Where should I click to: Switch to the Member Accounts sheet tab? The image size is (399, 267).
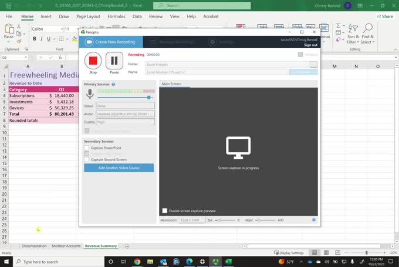coord(66,246)
